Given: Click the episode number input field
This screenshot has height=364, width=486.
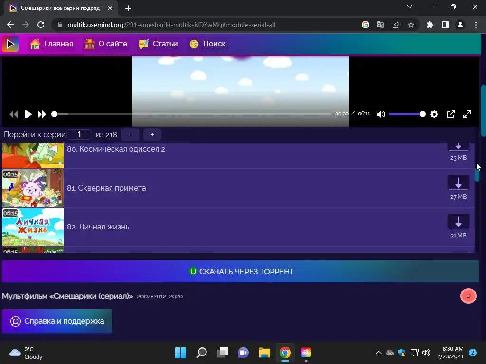Looking at the screenshot, I should click(x=79, y=134).
